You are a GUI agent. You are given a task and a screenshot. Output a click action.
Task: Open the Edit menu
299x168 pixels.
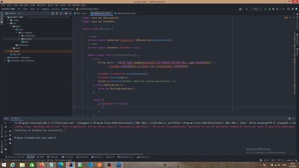(x=9, y=5)
